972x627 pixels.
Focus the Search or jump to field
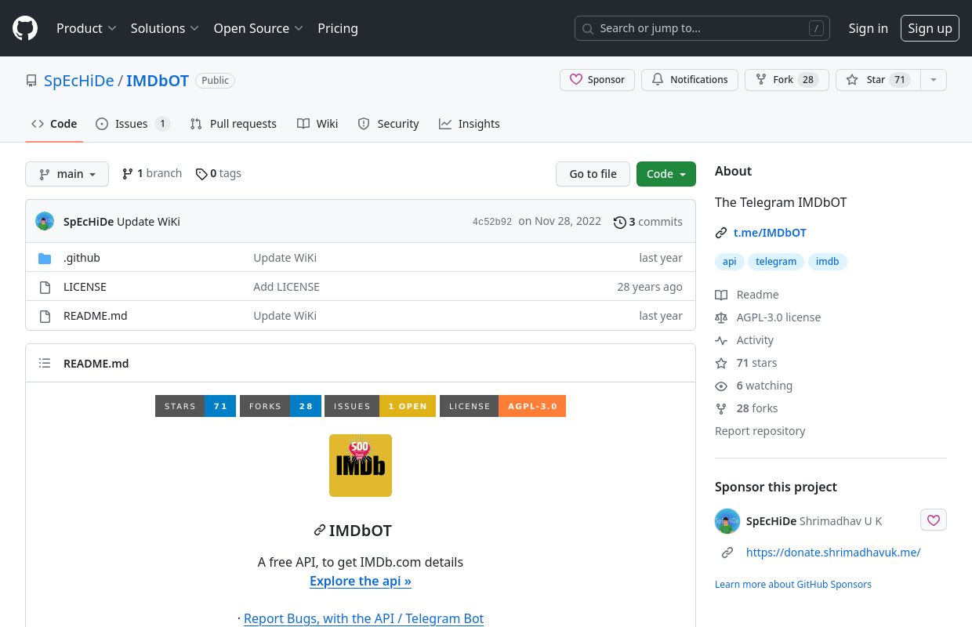(x=702, y=28)
